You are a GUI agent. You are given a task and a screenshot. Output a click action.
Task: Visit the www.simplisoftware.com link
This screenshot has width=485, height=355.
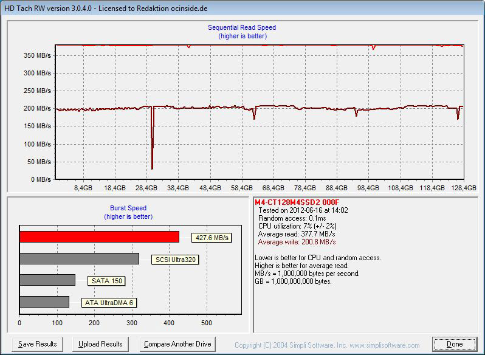point(385,345)
